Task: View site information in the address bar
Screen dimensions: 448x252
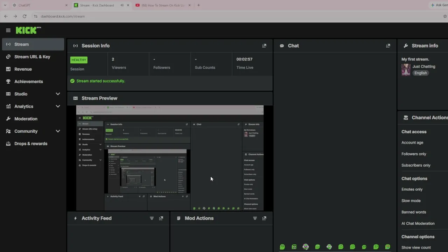Action: click(35, 16)
